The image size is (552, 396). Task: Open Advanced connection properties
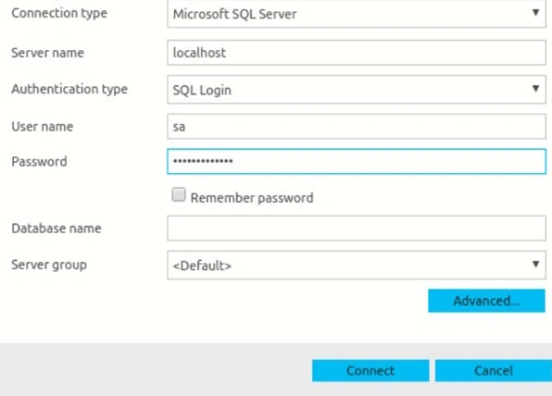[486, 301]
